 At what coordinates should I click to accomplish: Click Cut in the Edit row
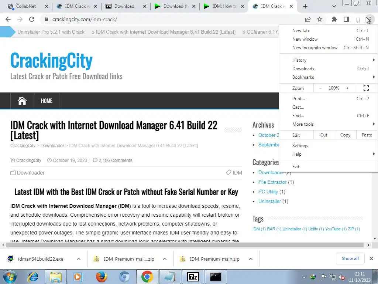point(324,135)
